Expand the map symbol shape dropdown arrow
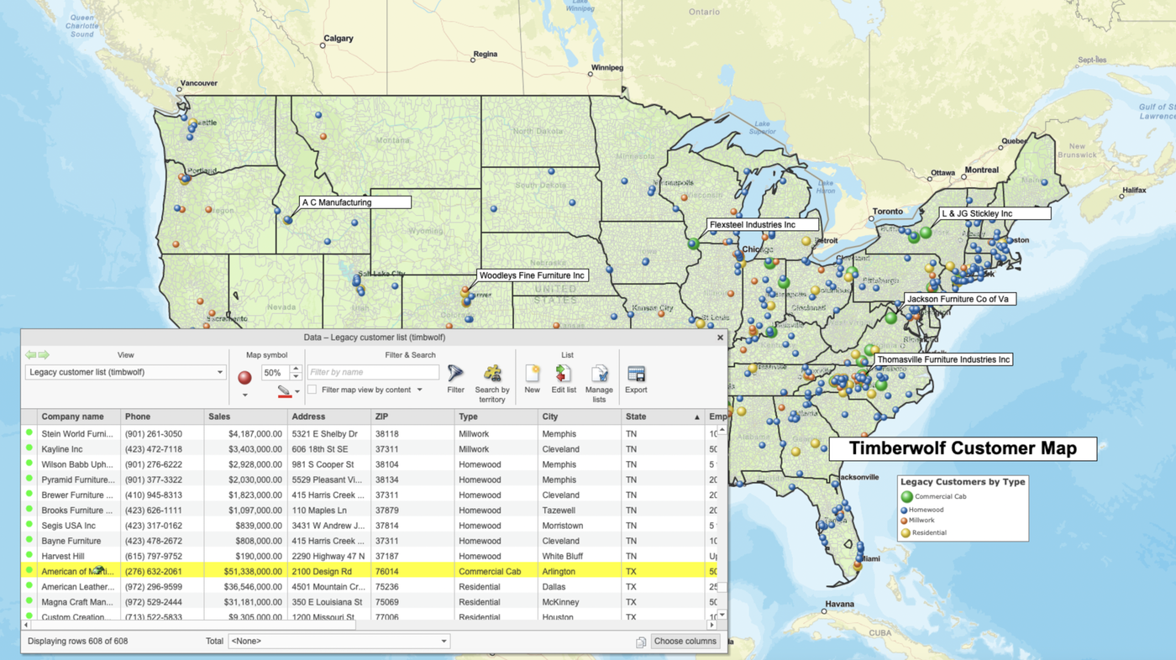The width and height of the screenshot is (1176, 660). tap(245, 395)
